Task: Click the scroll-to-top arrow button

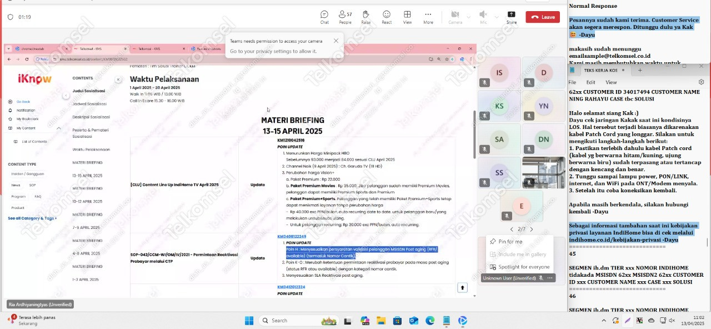Action: [462, 287]
